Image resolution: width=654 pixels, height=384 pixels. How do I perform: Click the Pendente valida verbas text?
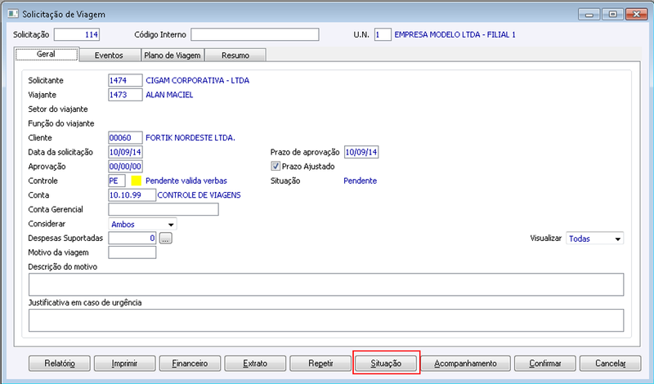tap(186, 181)
